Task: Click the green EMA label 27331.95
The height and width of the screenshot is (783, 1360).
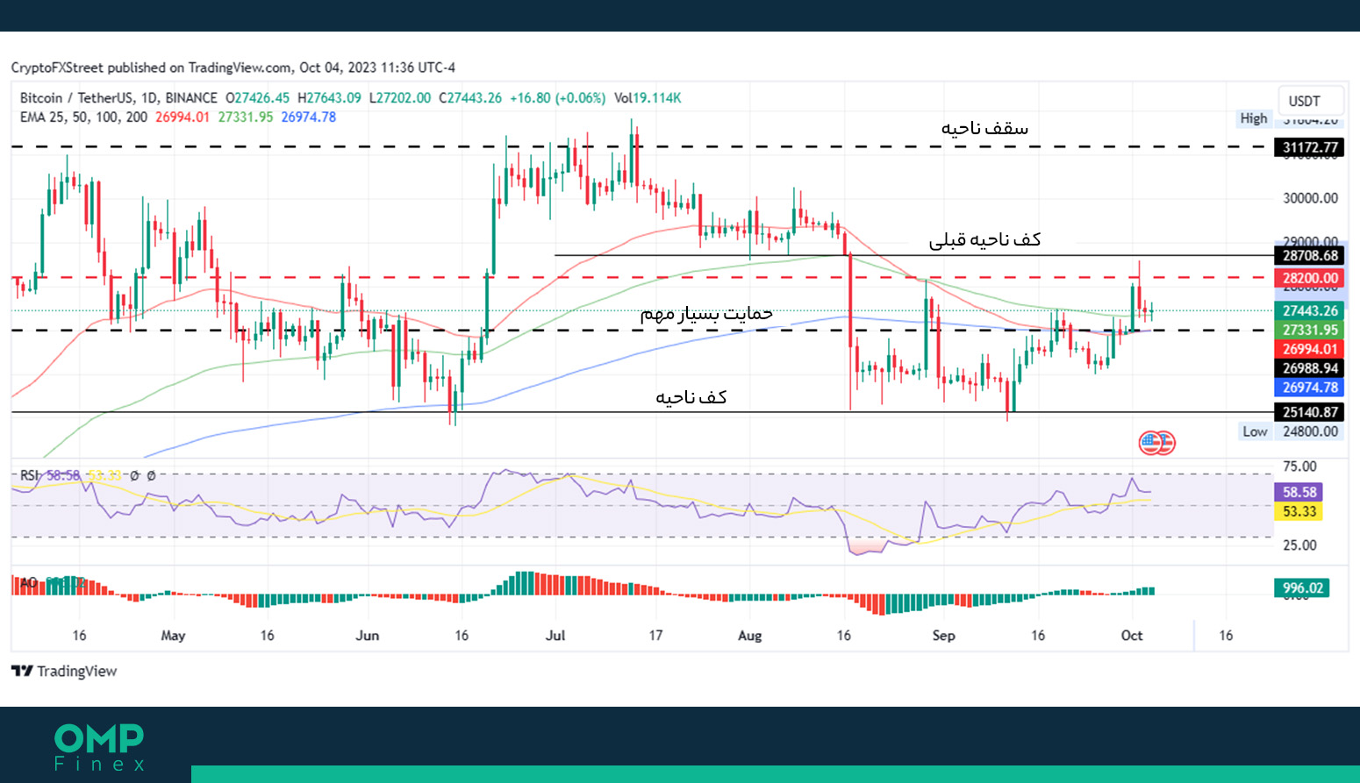Action: (x=1310, y=330)
